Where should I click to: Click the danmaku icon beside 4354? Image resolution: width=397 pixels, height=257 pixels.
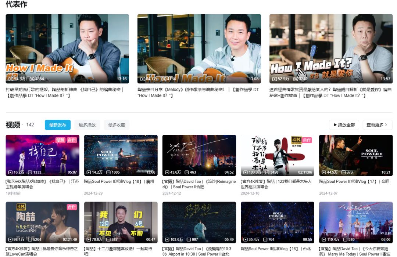[x=32, y=79]
